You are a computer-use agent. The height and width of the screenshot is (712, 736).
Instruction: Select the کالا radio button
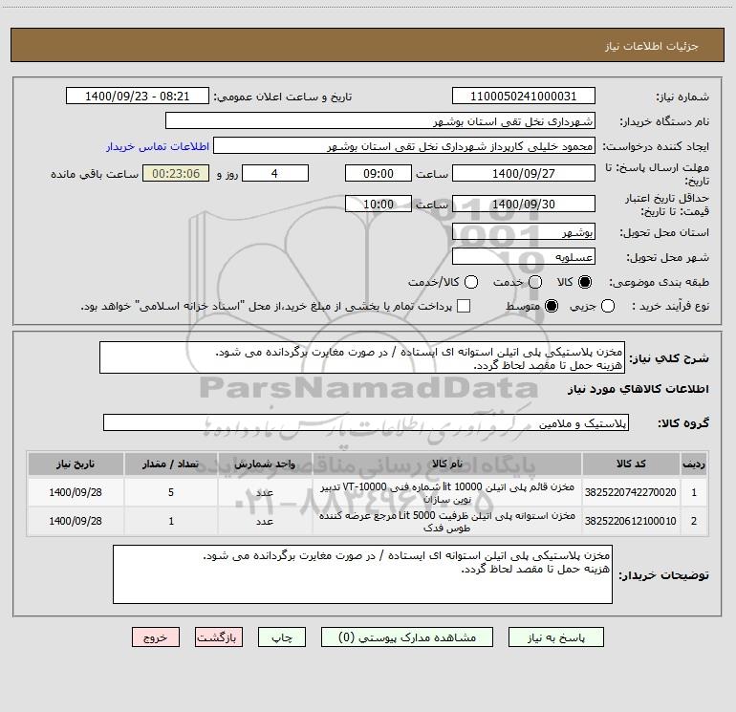[x=585, y=282]
